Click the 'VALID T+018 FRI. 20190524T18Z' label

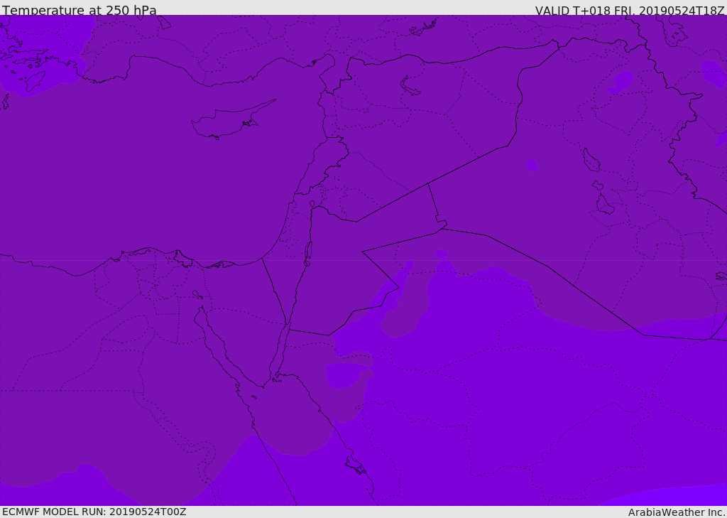630,10
